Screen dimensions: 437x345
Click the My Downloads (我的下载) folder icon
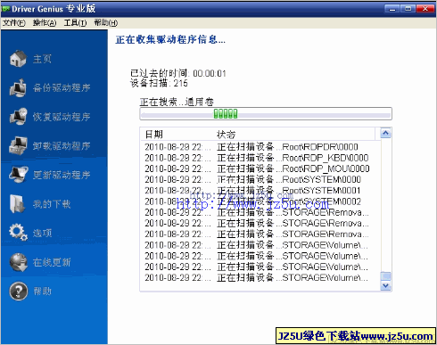[18, 204]
